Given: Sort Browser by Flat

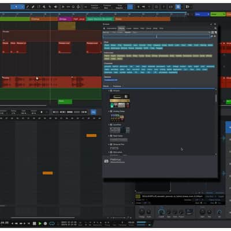Looking at the screenshot, I should click(114, 32).
